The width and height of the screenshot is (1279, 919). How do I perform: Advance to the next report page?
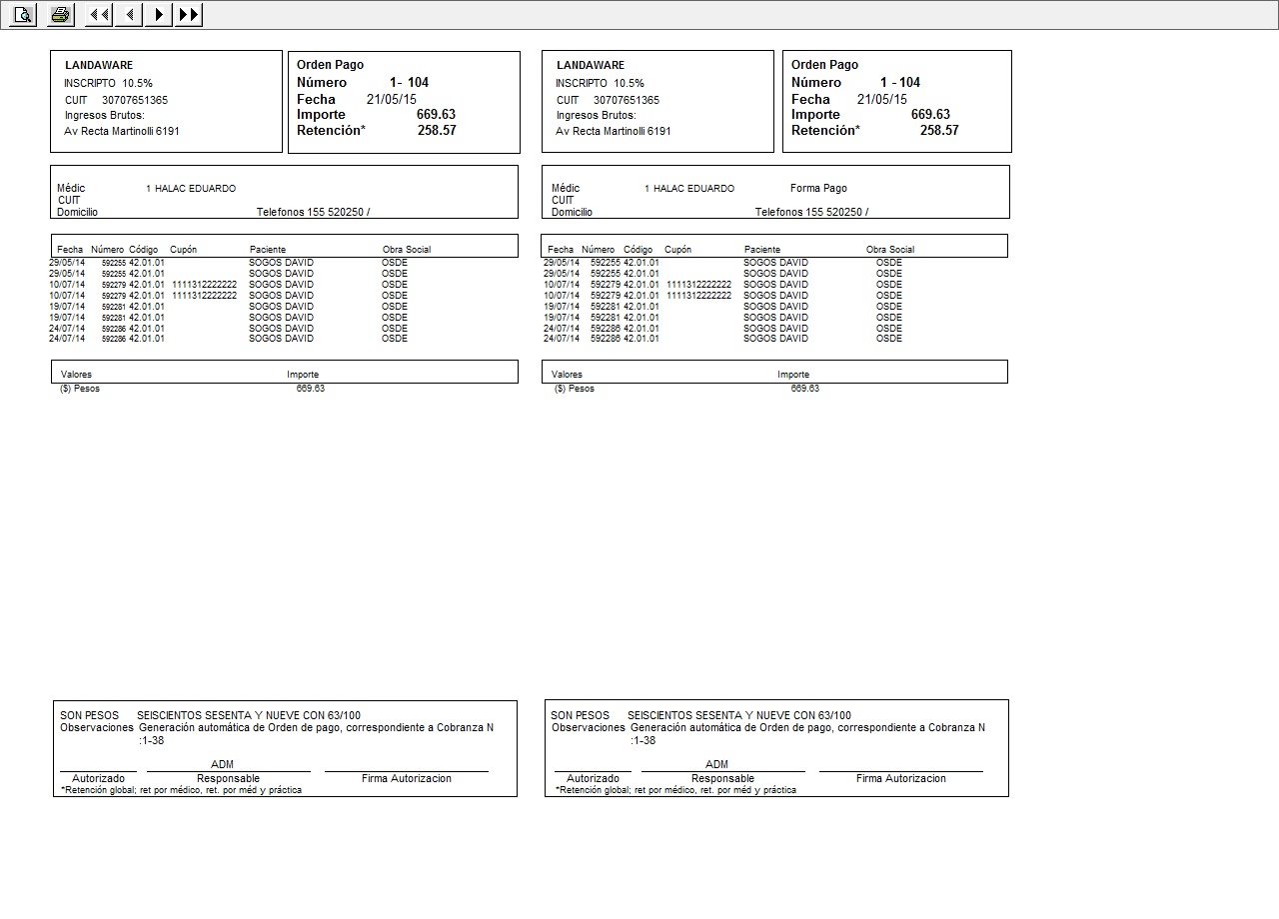coord(159,14)
